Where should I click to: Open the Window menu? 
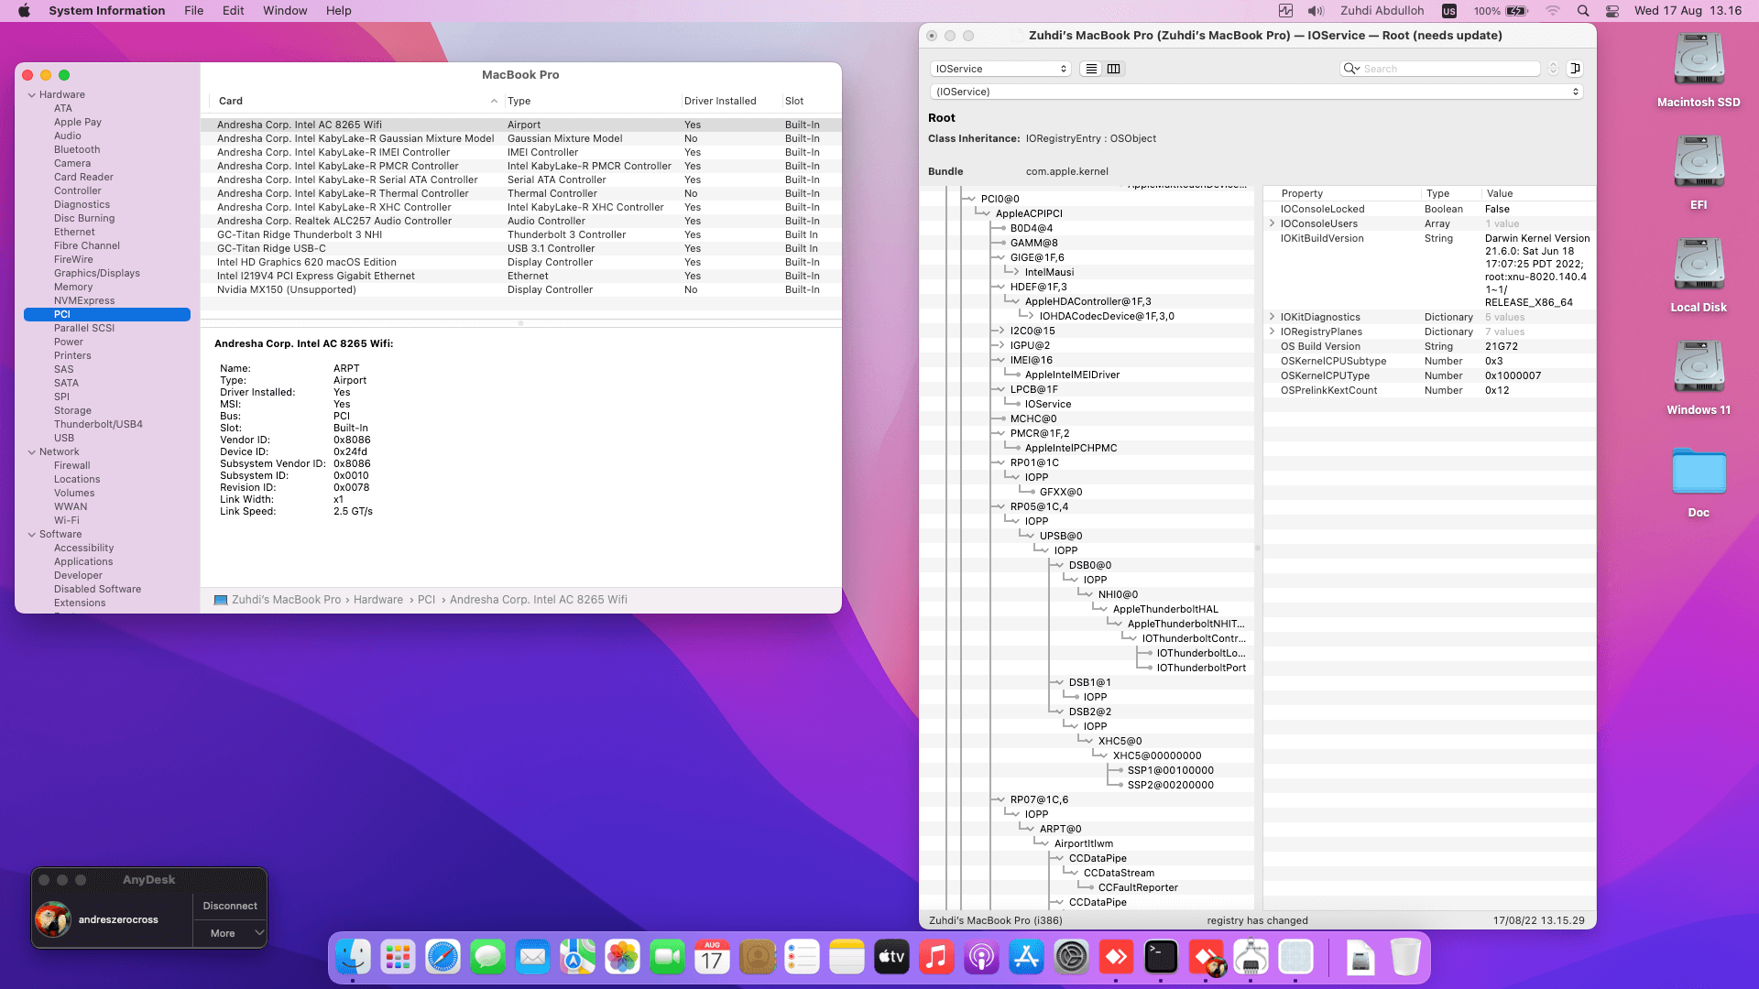coord(285,11)
